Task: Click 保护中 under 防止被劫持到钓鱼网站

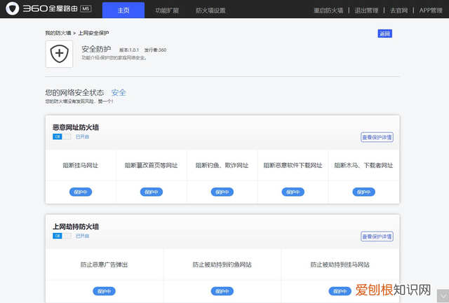Action: coord(222,291)
